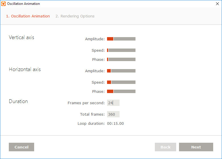This screenshot has height=159, width=222.
Task: Close the Oscillation Animation dialog
Action: tap(217, 4)
